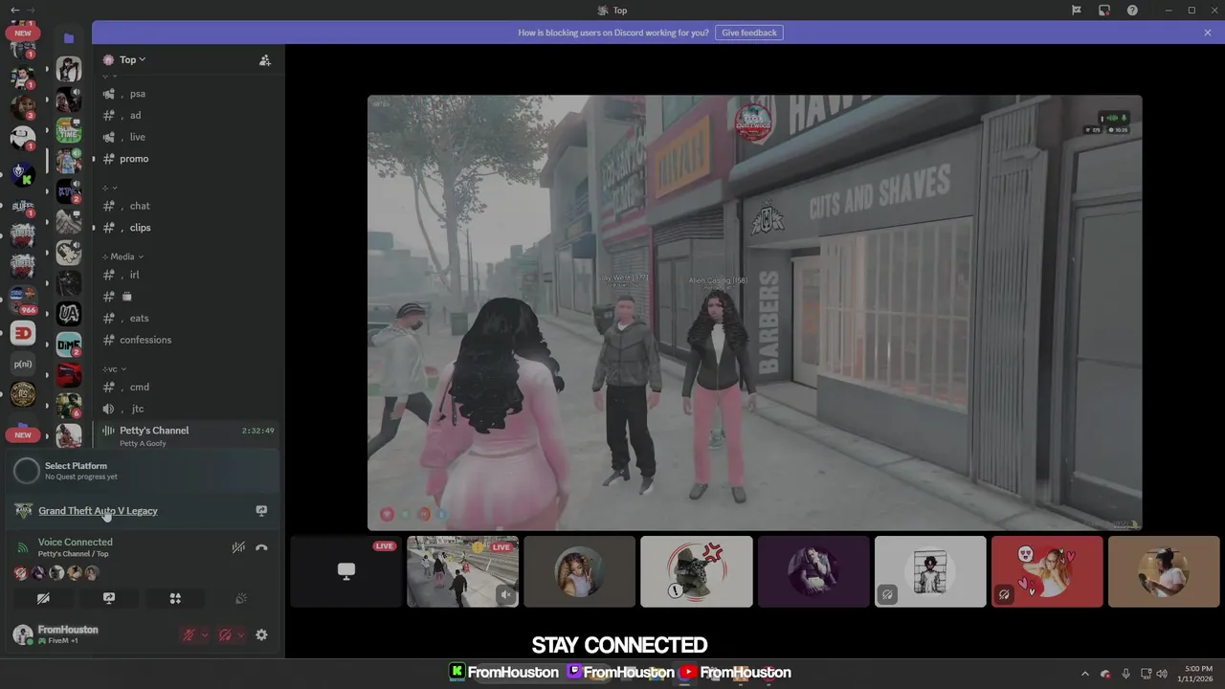Open the Inbox icon in title bar
1225x689 pixels.
click(x=1104, y=11)
